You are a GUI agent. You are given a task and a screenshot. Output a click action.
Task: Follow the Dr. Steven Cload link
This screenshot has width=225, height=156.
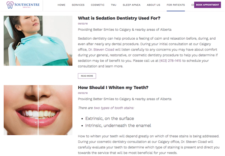click(101, 50)
